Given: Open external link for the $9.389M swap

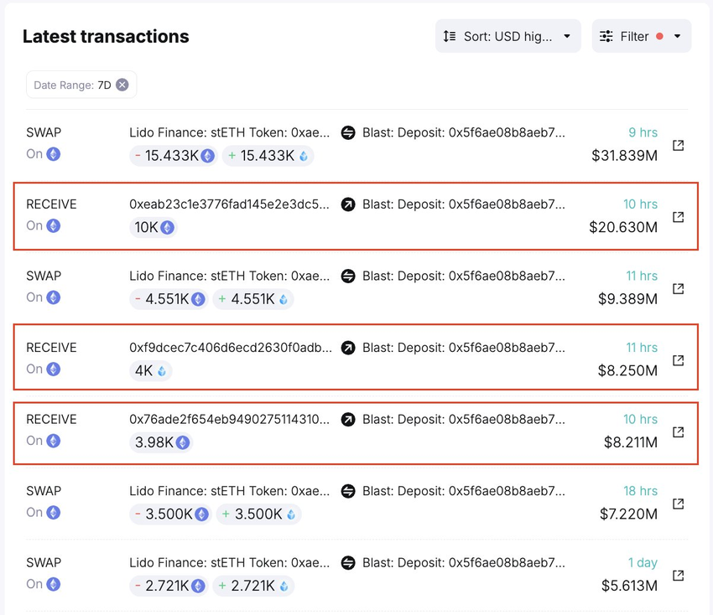Looking at the screenshot, I should pos(679,289).
